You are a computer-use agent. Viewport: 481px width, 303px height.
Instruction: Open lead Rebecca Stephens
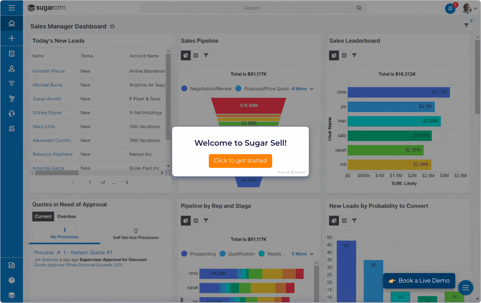[x=52, y=154]
